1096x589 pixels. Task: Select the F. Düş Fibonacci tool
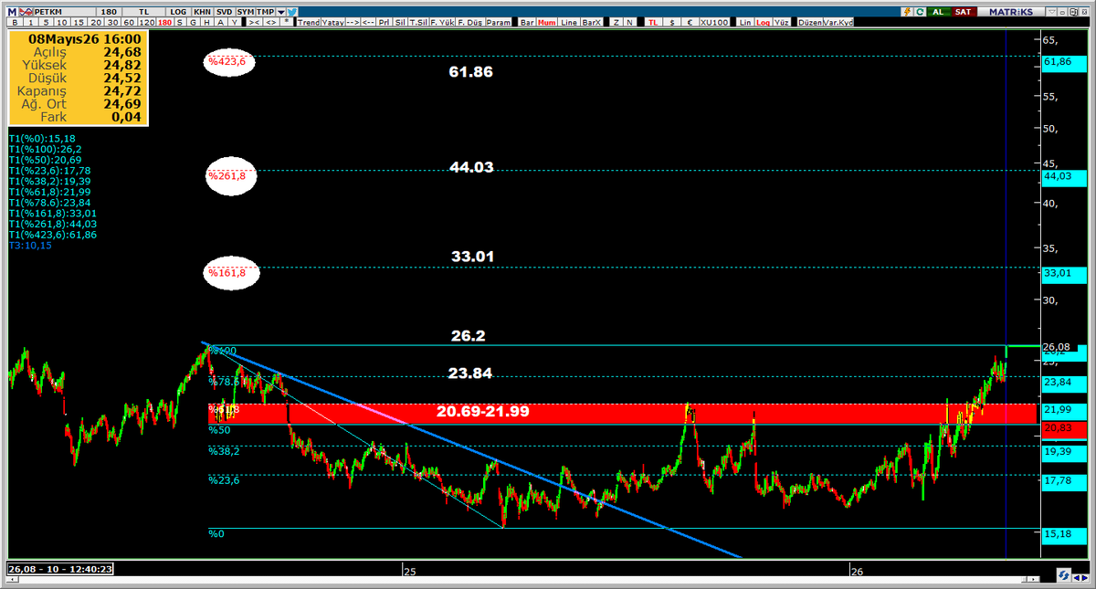pos(469,22)
